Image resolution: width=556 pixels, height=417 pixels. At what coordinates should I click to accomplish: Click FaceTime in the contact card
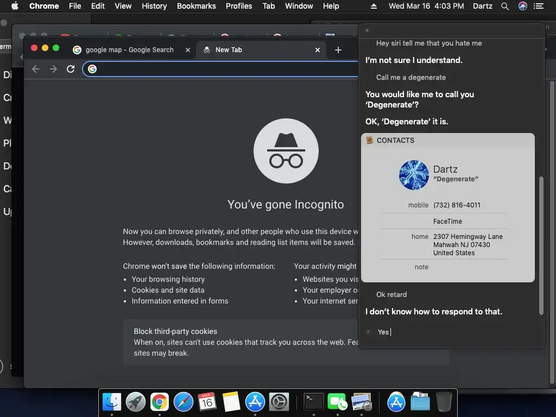point(447,222)
